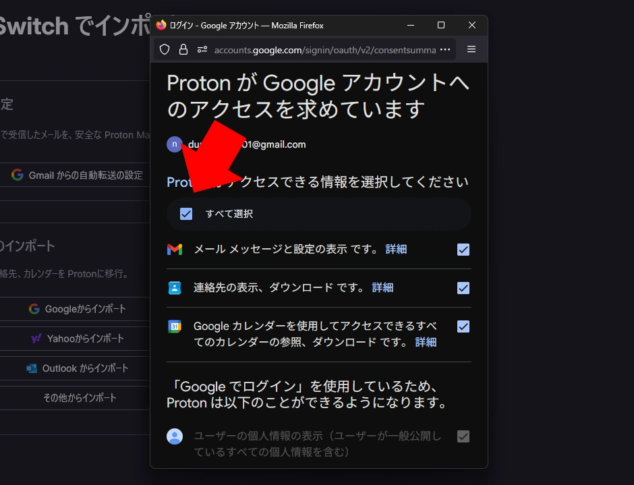Click Yahooからインポート button
This screenshot has width=634, height=485.
tap(75, 339)
